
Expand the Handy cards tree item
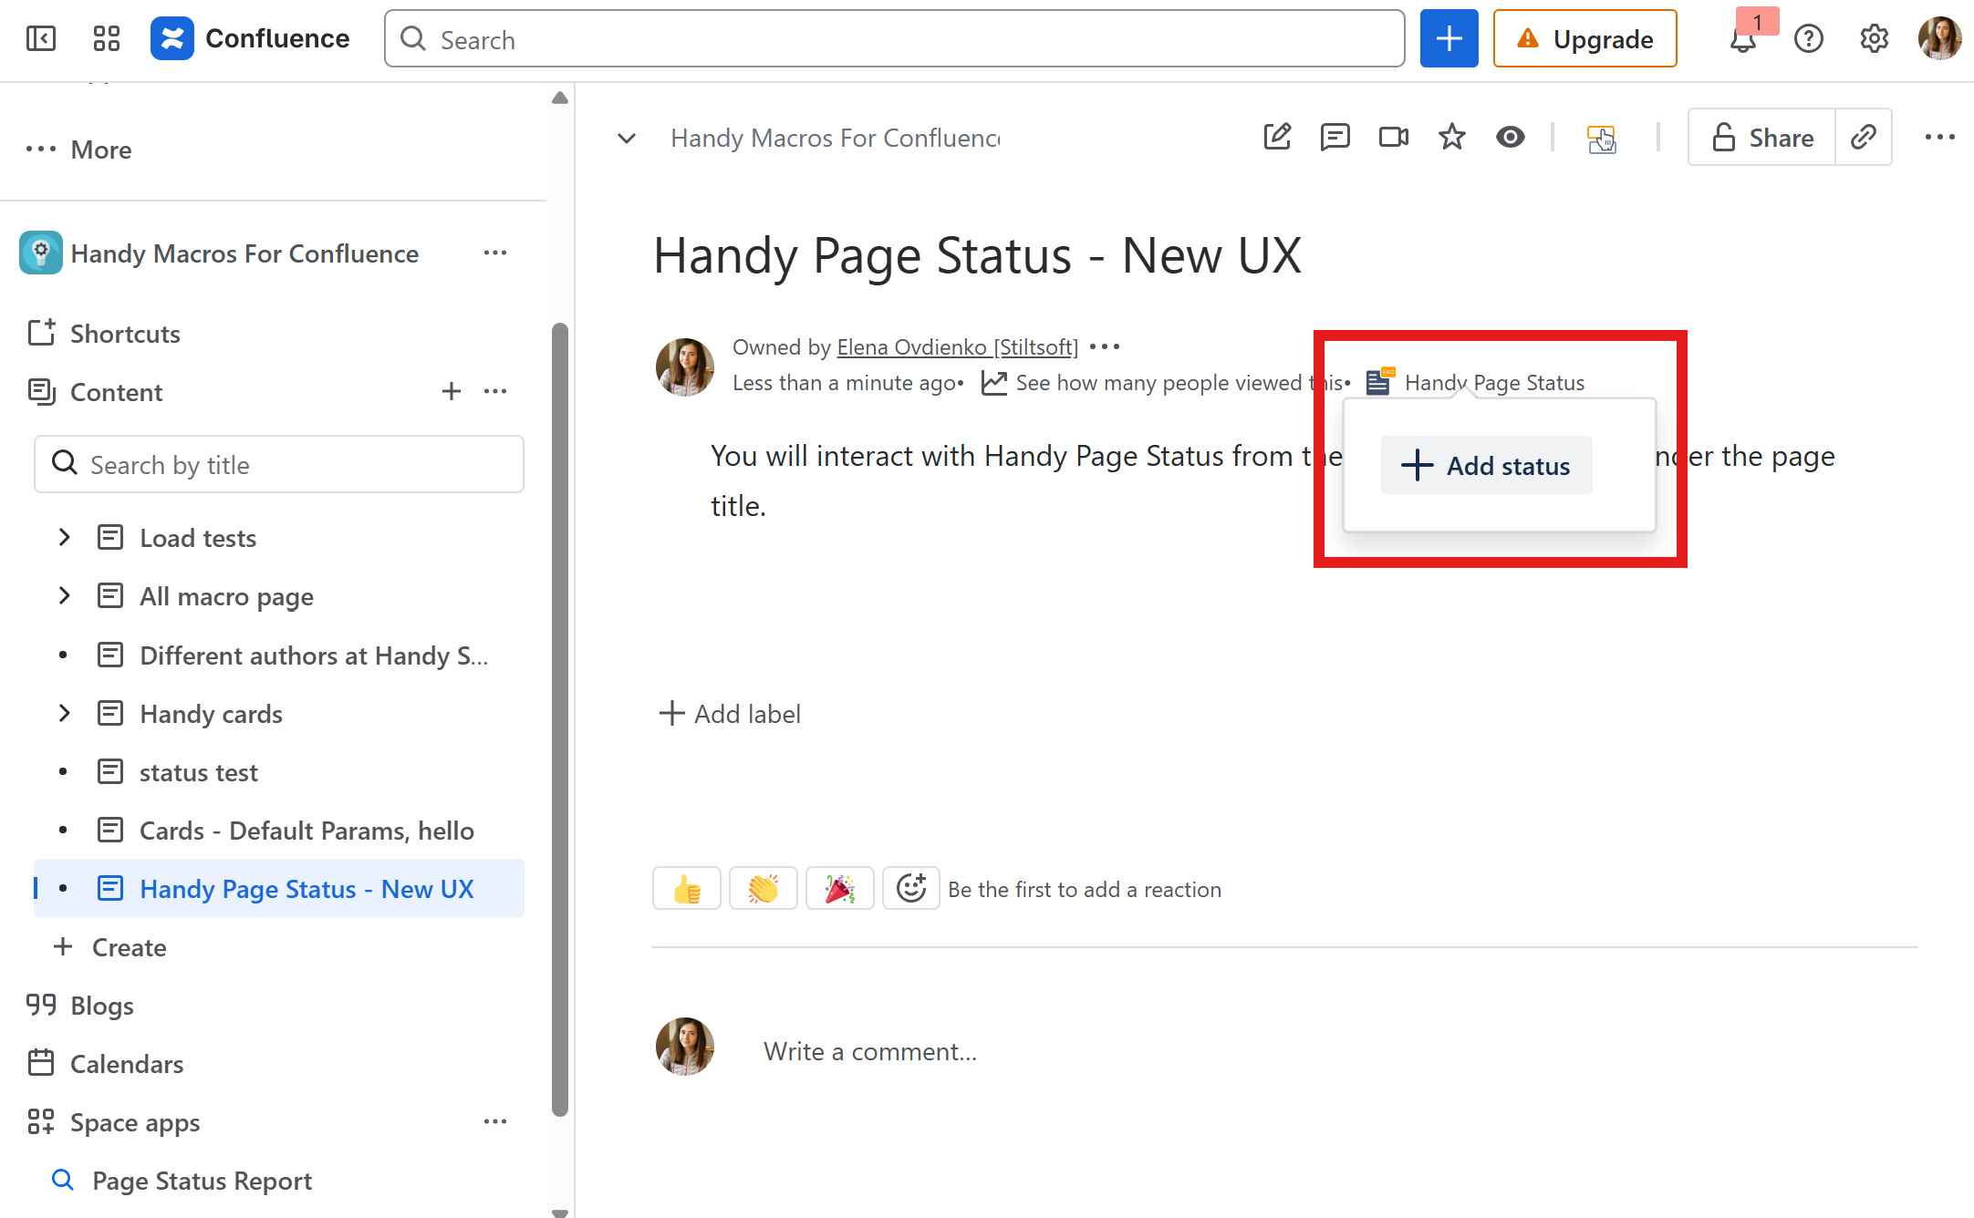64,714
